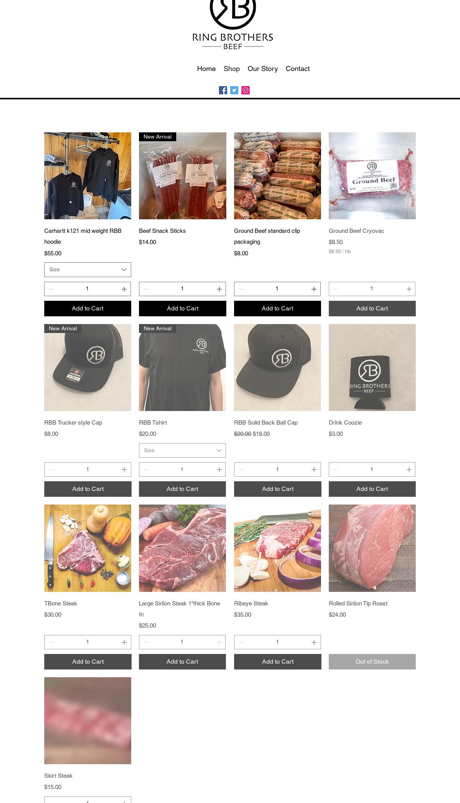Expand the hoodie Size dropdown
Screen dimensions: 460x803
(88, 270)
